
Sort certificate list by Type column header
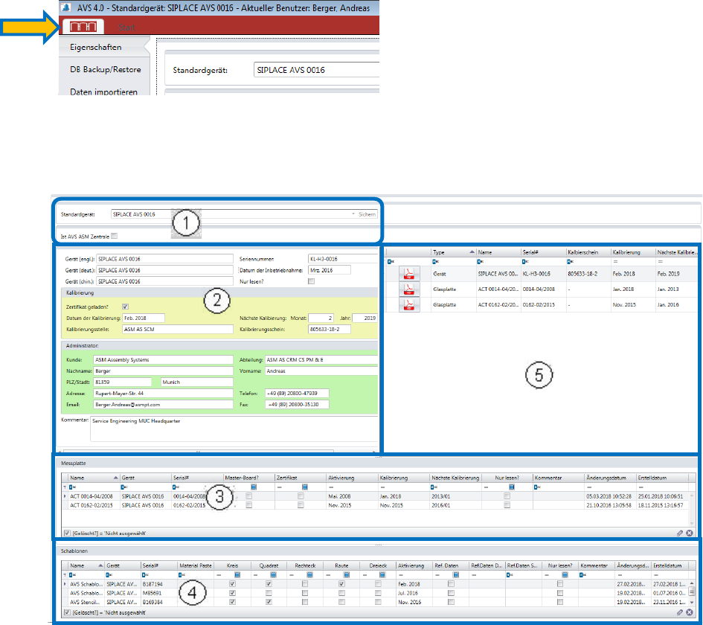(453, 252)
